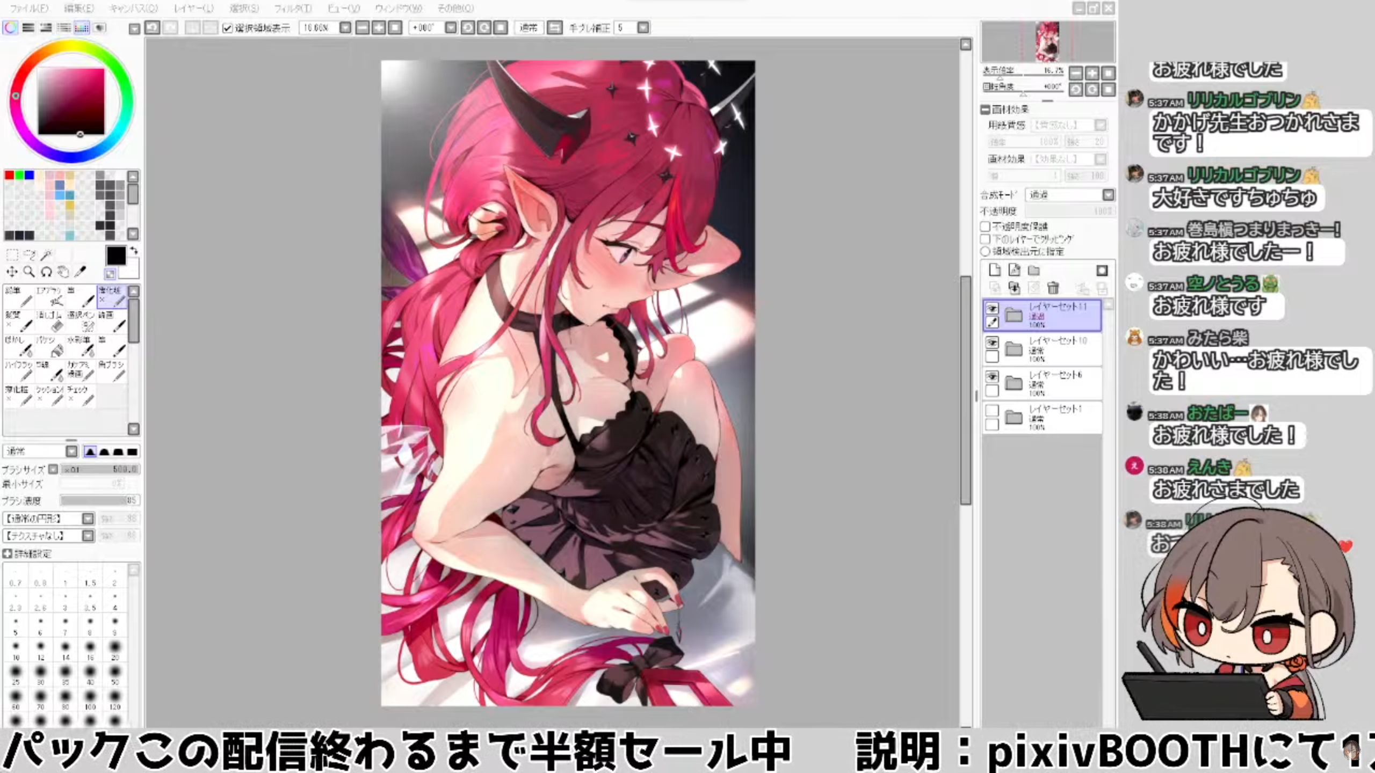Open the zoom percentage dropdown
The image size is (1375, 773).
[x=345, y=27]
